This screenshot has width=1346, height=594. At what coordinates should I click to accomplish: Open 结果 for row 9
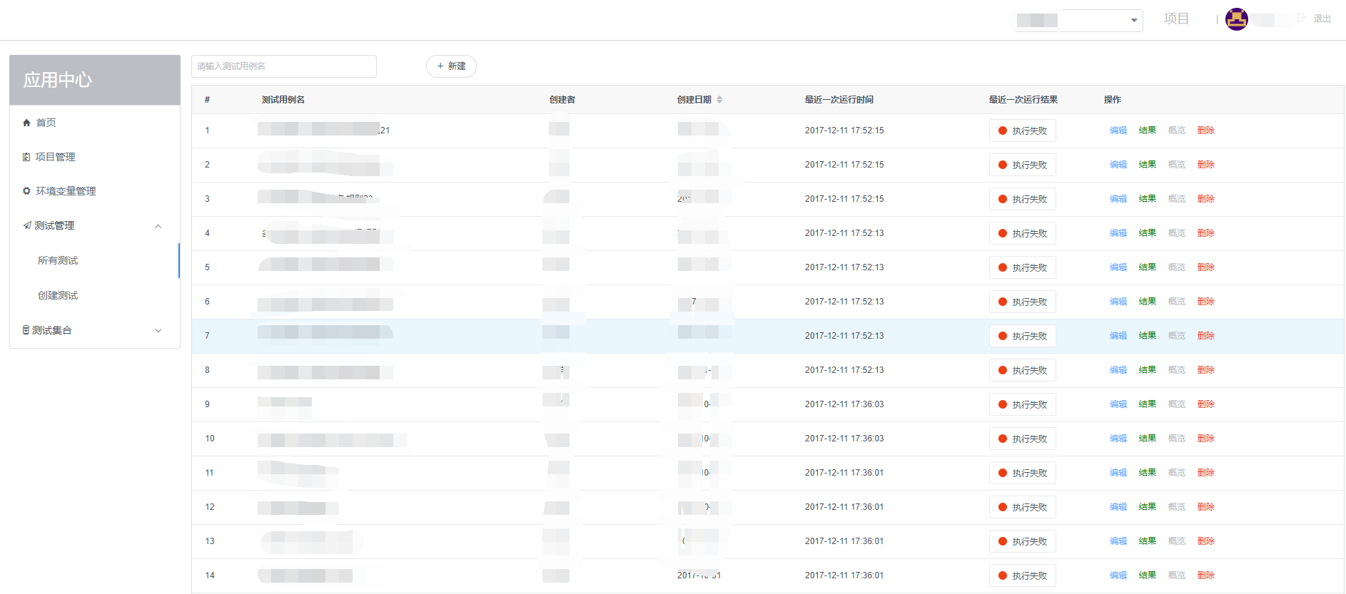tap(1148, 404)
